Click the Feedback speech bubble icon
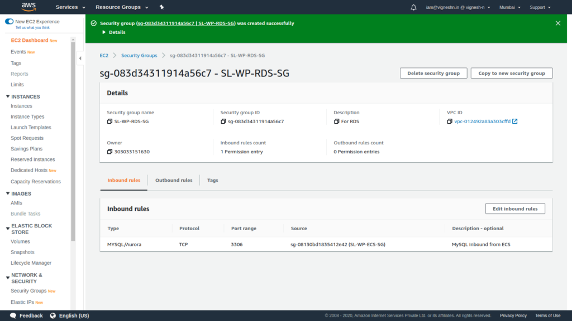This screenshot has height=321, width=572. pos(13,315)
